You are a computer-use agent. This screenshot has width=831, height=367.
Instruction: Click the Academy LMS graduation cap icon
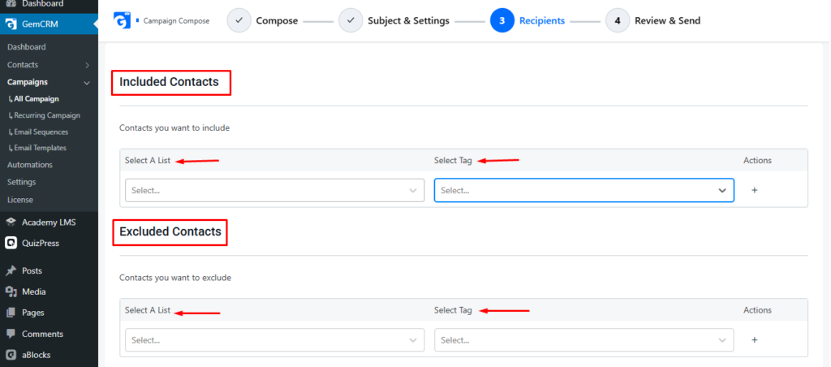[x=11, y=222]
